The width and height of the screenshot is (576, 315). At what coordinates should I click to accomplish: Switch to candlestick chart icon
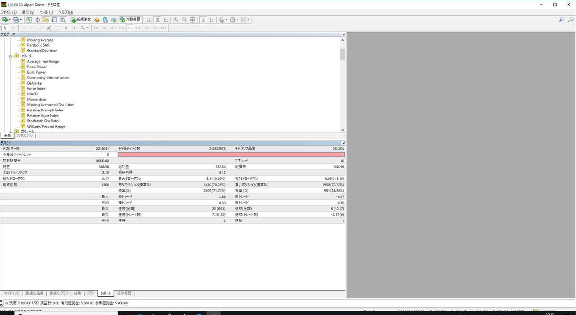(158, 20)
